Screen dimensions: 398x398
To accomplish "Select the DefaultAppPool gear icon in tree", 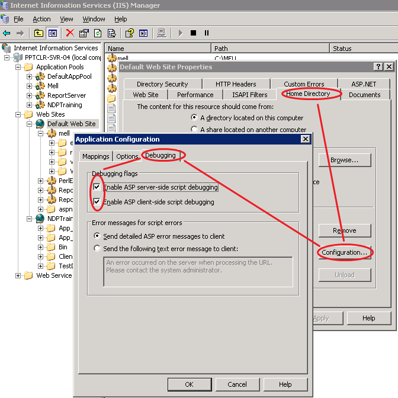I will [40, 76].
